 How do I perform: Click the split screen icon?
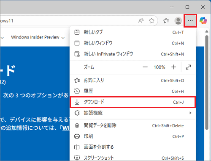click(77, 147)
